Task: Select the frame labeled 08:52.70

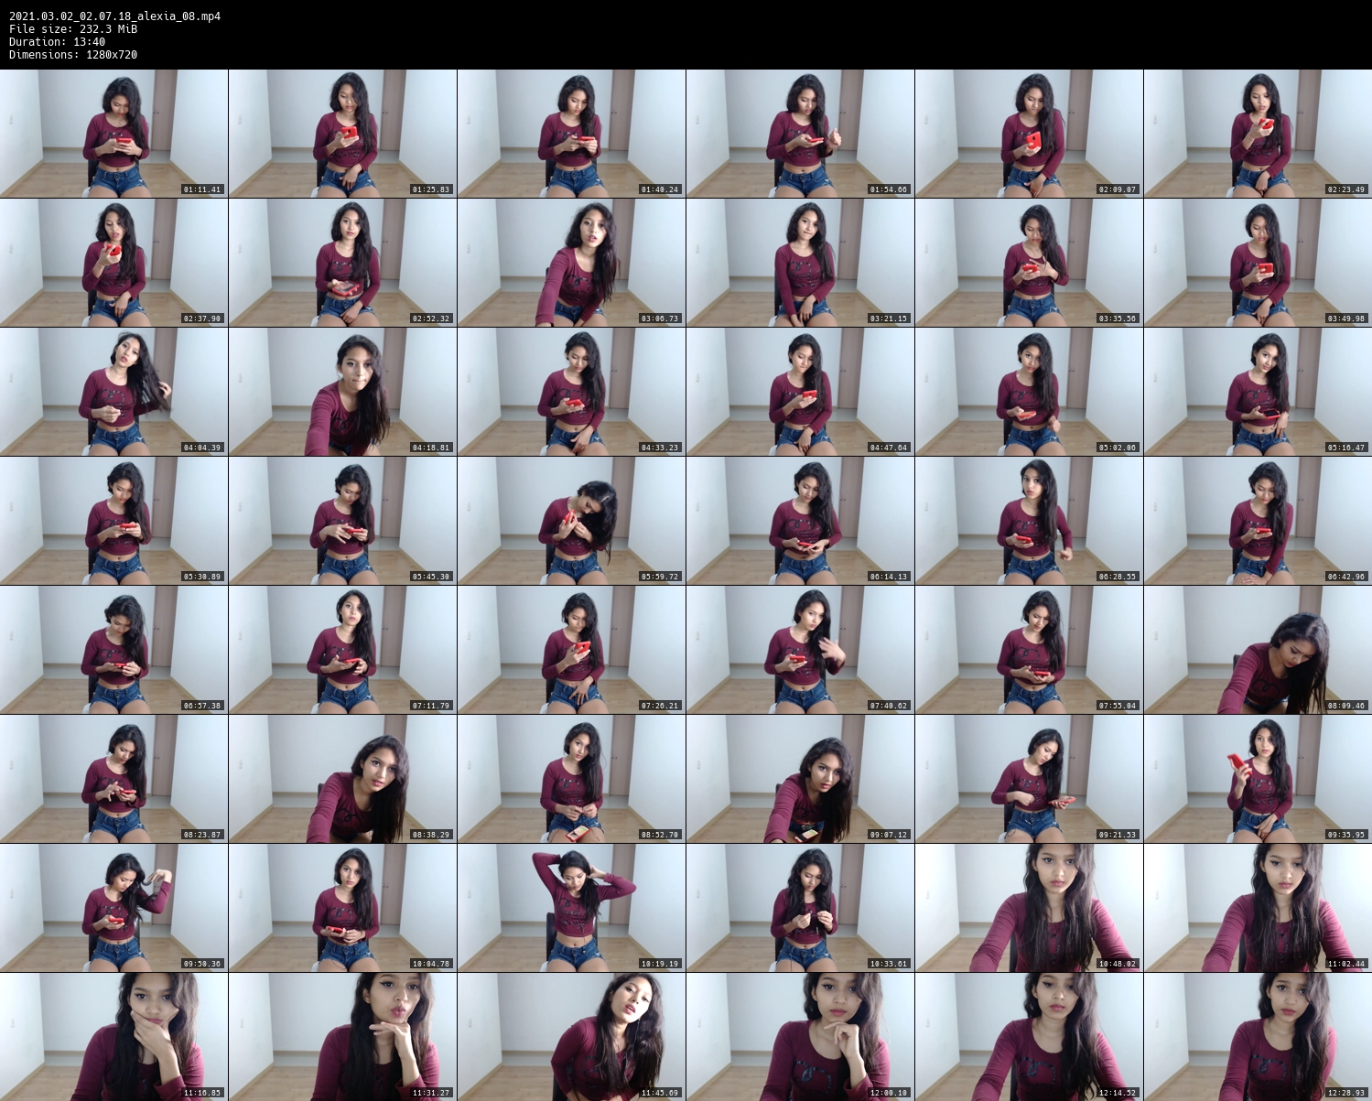Action: coord(571,779)
